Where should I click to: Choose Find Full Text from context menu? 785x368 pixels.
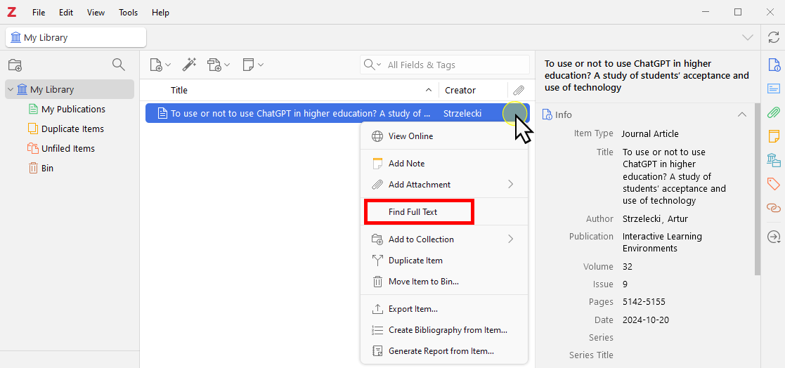pos(419,212)
